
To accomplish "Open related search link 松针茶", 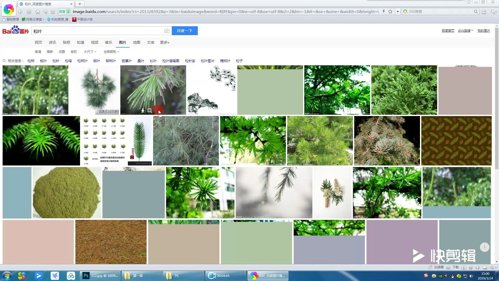I will click(190, 61).
